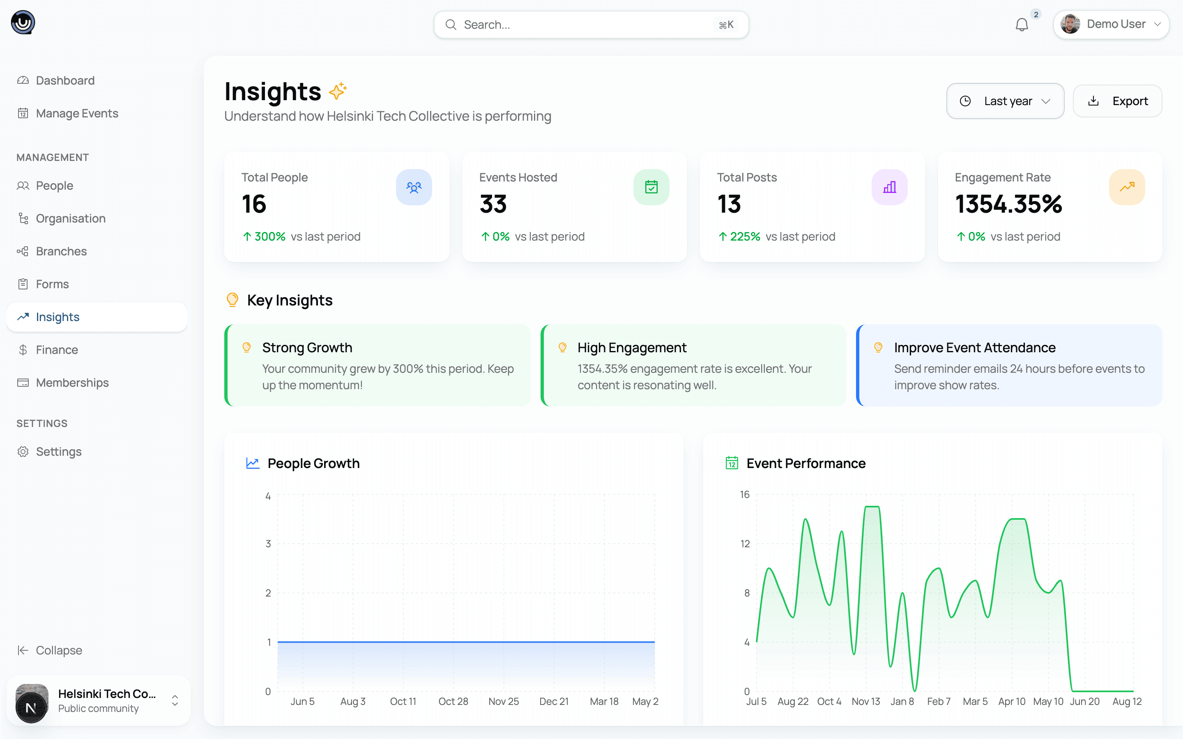Open the Improve Event Attendance card
Viewport: 1183px width, 739px height.
[x=1009, y=365]
